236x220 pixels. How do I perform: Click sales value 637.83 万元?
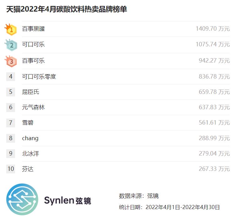[x=214, y=107]
